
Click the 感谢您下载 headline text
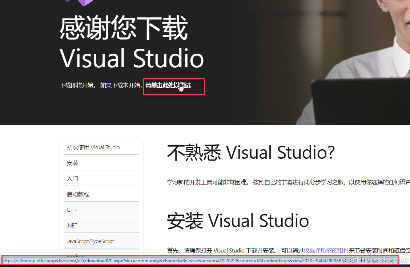point(124,28)
